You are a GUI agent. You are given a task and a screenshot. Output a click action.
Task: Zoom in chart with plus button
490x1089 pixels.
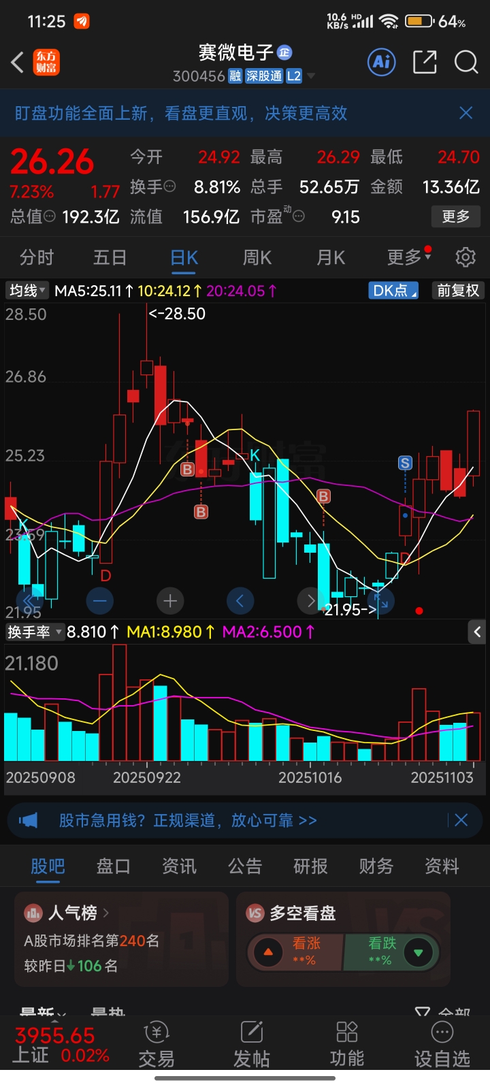pyautogui.click(x=170, y=601)
